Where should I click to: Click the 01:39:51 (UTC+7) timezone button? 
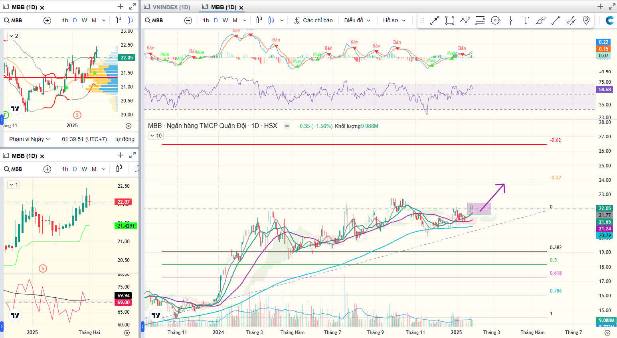pos(84,139)
